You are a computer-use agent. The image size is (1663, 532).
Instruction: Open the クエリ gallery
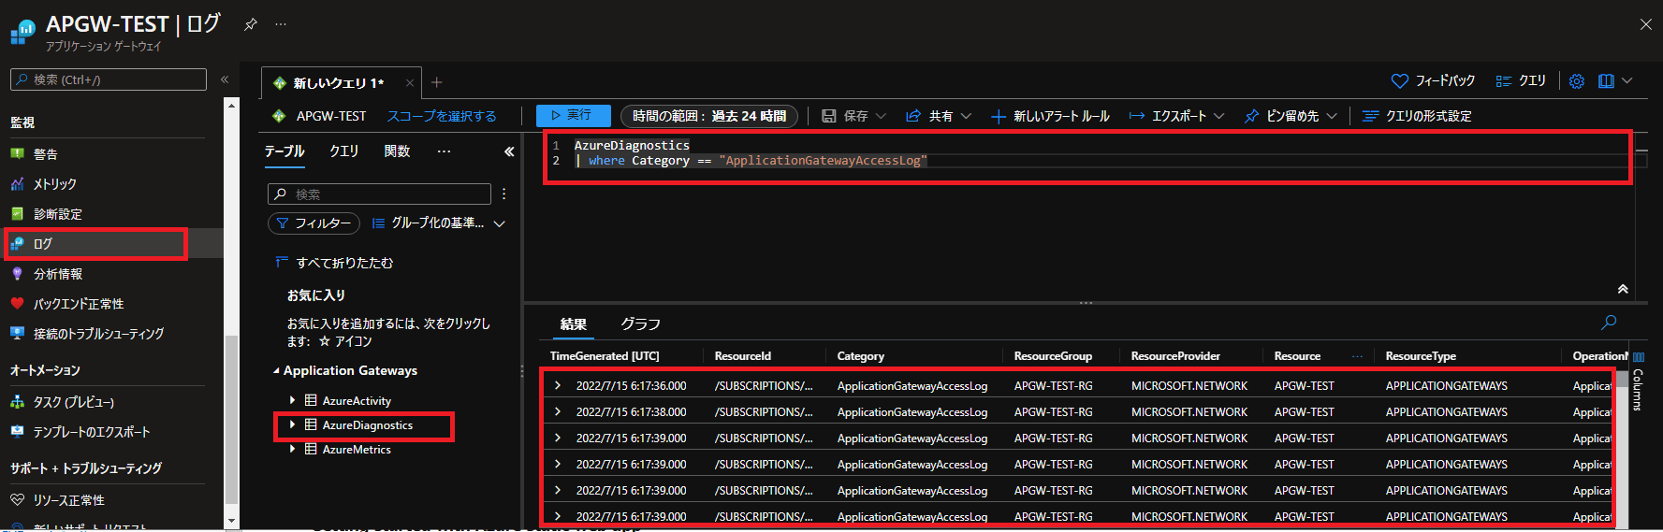point(1521,81)
